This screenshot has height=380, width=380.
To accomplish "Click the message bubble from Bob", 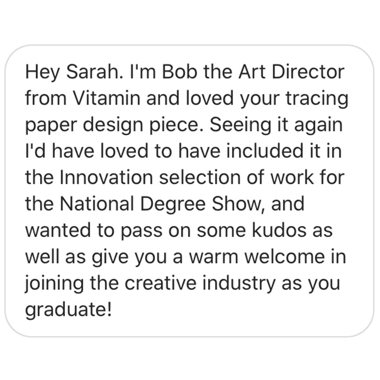I will click(190, 191).
